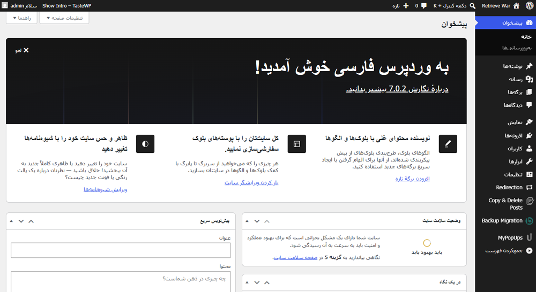Screen dimensions: 536x292
Task: Click the برگه‌ها pages icon in the sidebar
Action: click(x=529, y=92)
